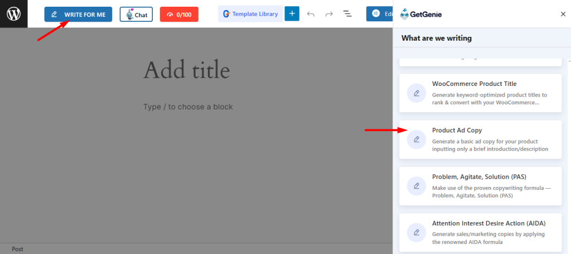
Task: Click pencil icon beside Attention Interest Desire Action
Action: (417, 232)
